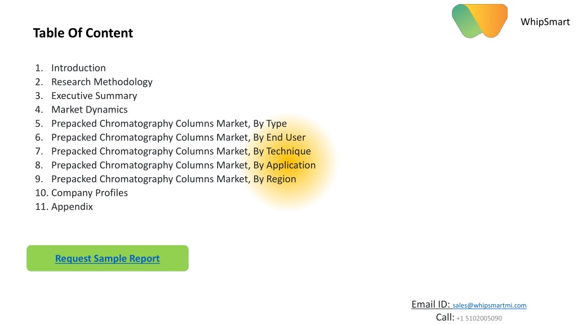This screenshot has height=324, width=577.
Task: Select the Market By Region entry
Action: click(x=174, y=179)
